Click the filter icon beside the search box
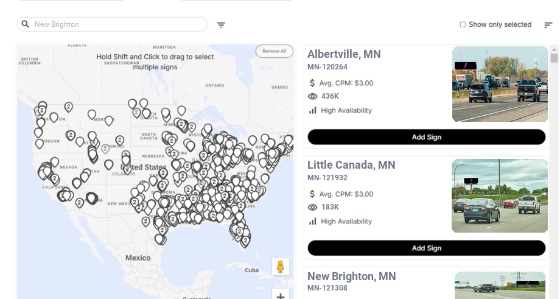The image size is (560, 299). pyautogui.click(x=221, y=24)
